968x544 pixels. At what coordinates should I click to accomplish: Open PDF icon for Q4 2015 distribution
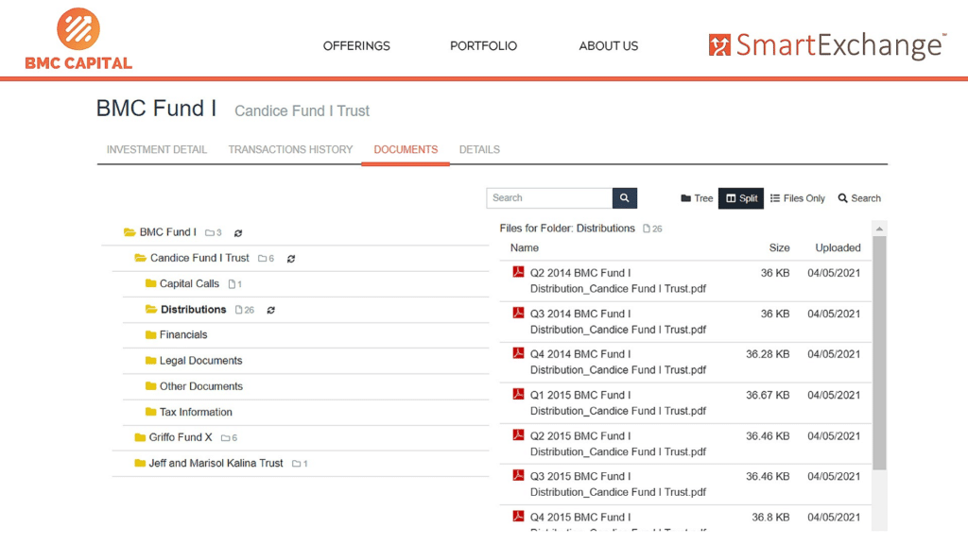(519, 517)
